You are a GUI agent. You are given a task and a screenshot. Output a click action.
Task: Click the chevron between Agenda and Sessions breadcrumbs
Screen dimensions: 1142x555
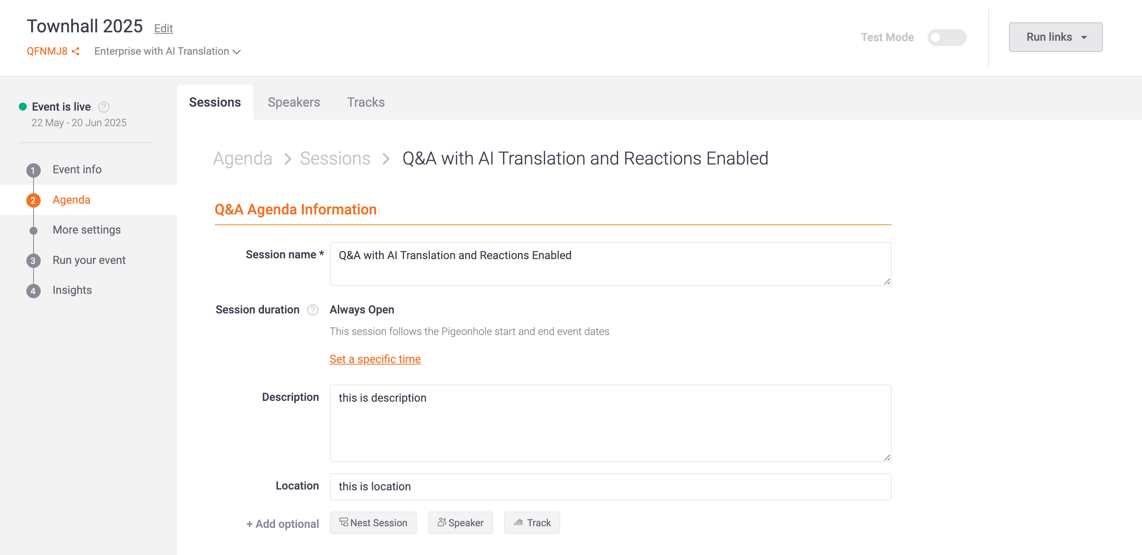click(x=288, y=159)
